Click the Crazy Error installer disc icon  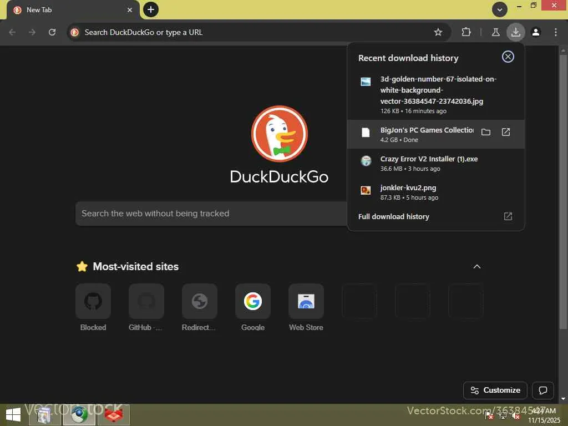coord(366,161)
